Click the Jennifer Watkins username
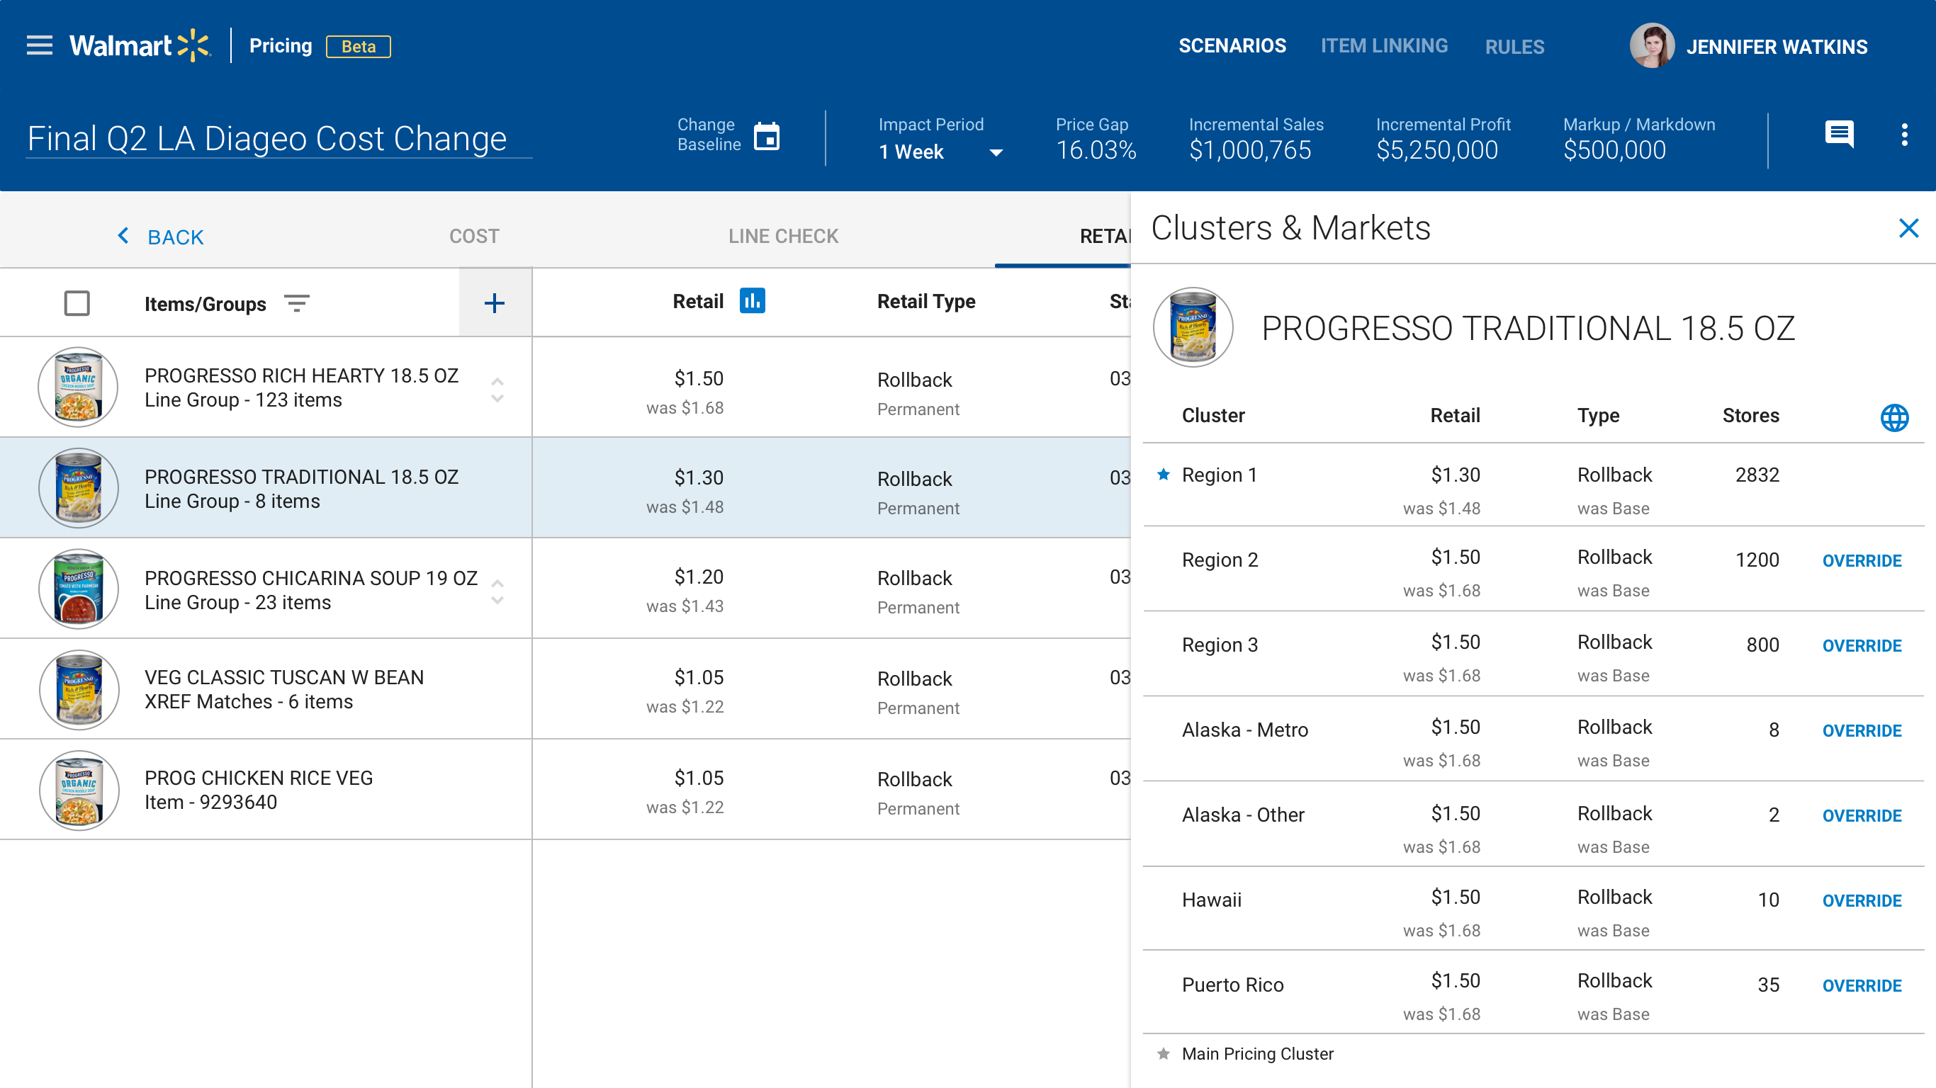 coord(1777,47)
